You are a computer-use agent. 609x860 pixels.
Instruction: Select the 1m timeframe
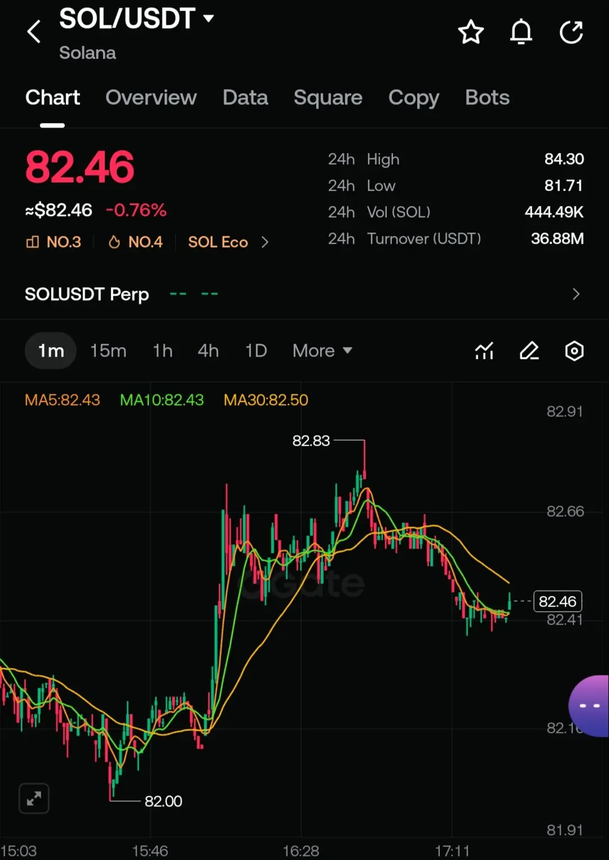coord(51,351)
